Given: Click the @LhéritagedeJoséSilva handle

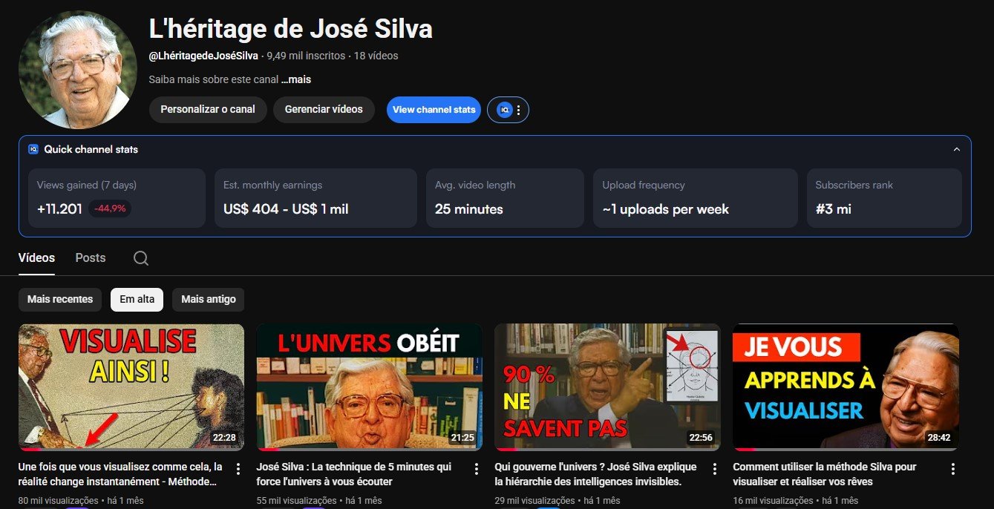Looking at the screenshot, I should coord(203,56).
